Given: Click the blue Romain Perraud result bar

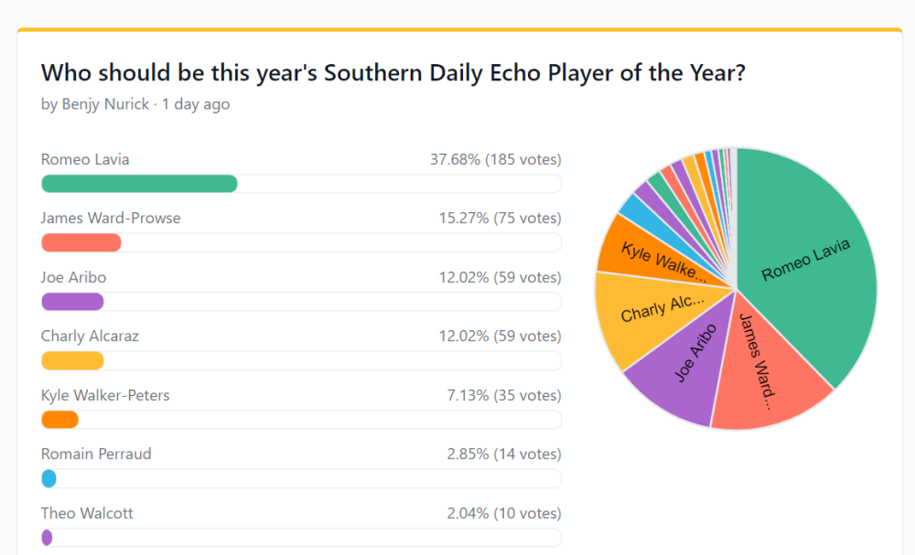Looking at the screenshot, I should click(49, 478).
